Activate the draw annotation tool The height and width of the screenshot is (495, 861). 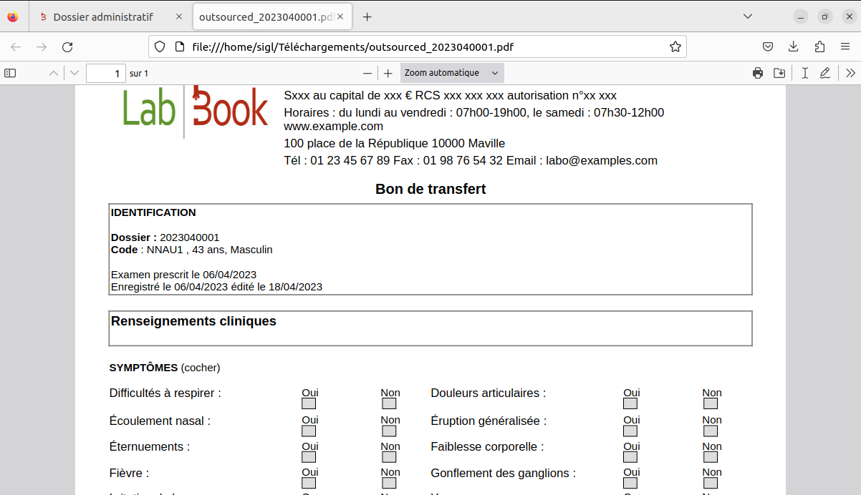click(826, 72)
